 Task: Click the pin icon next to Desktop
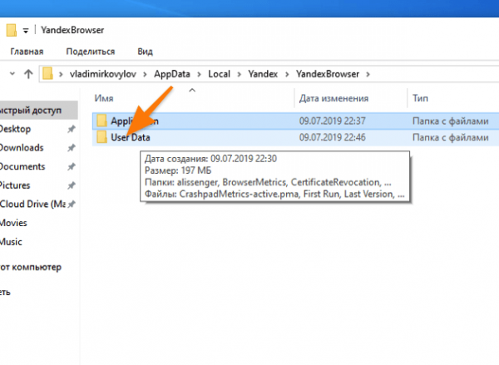(x=72, y=129)
